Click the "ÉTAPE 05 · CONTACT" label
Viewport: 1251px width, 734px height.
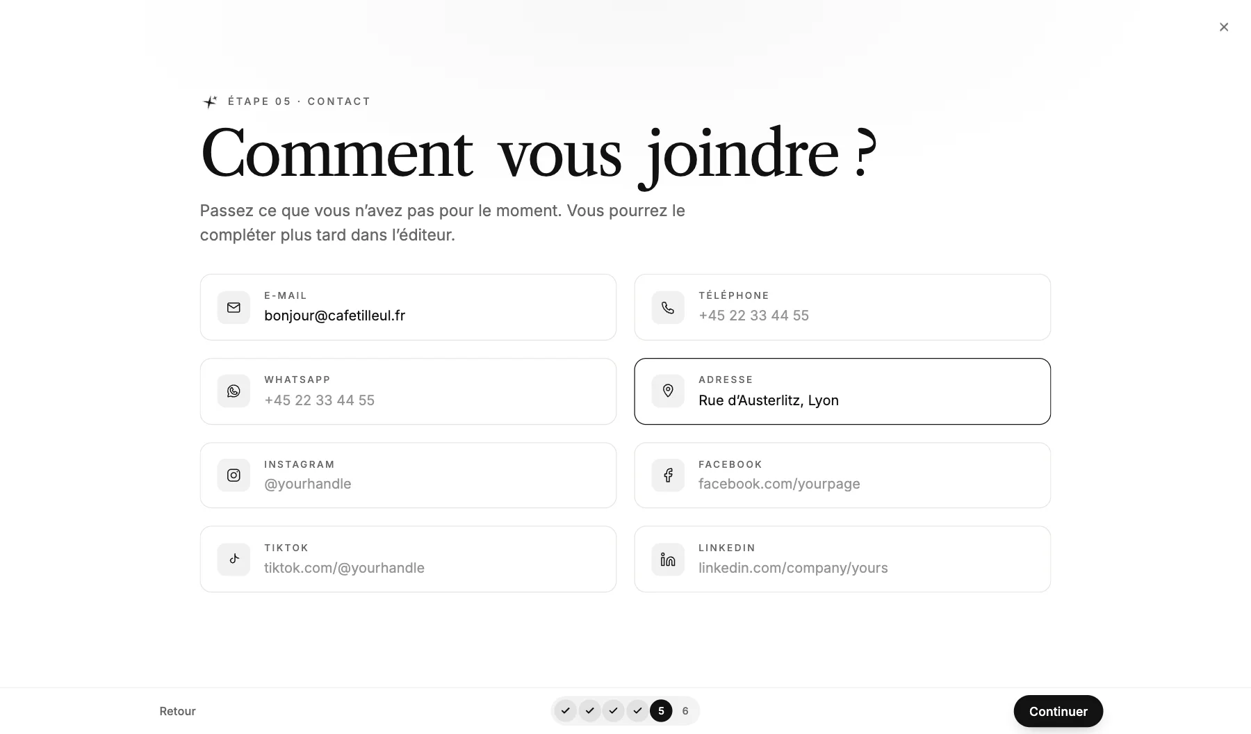tap(299, 101)
